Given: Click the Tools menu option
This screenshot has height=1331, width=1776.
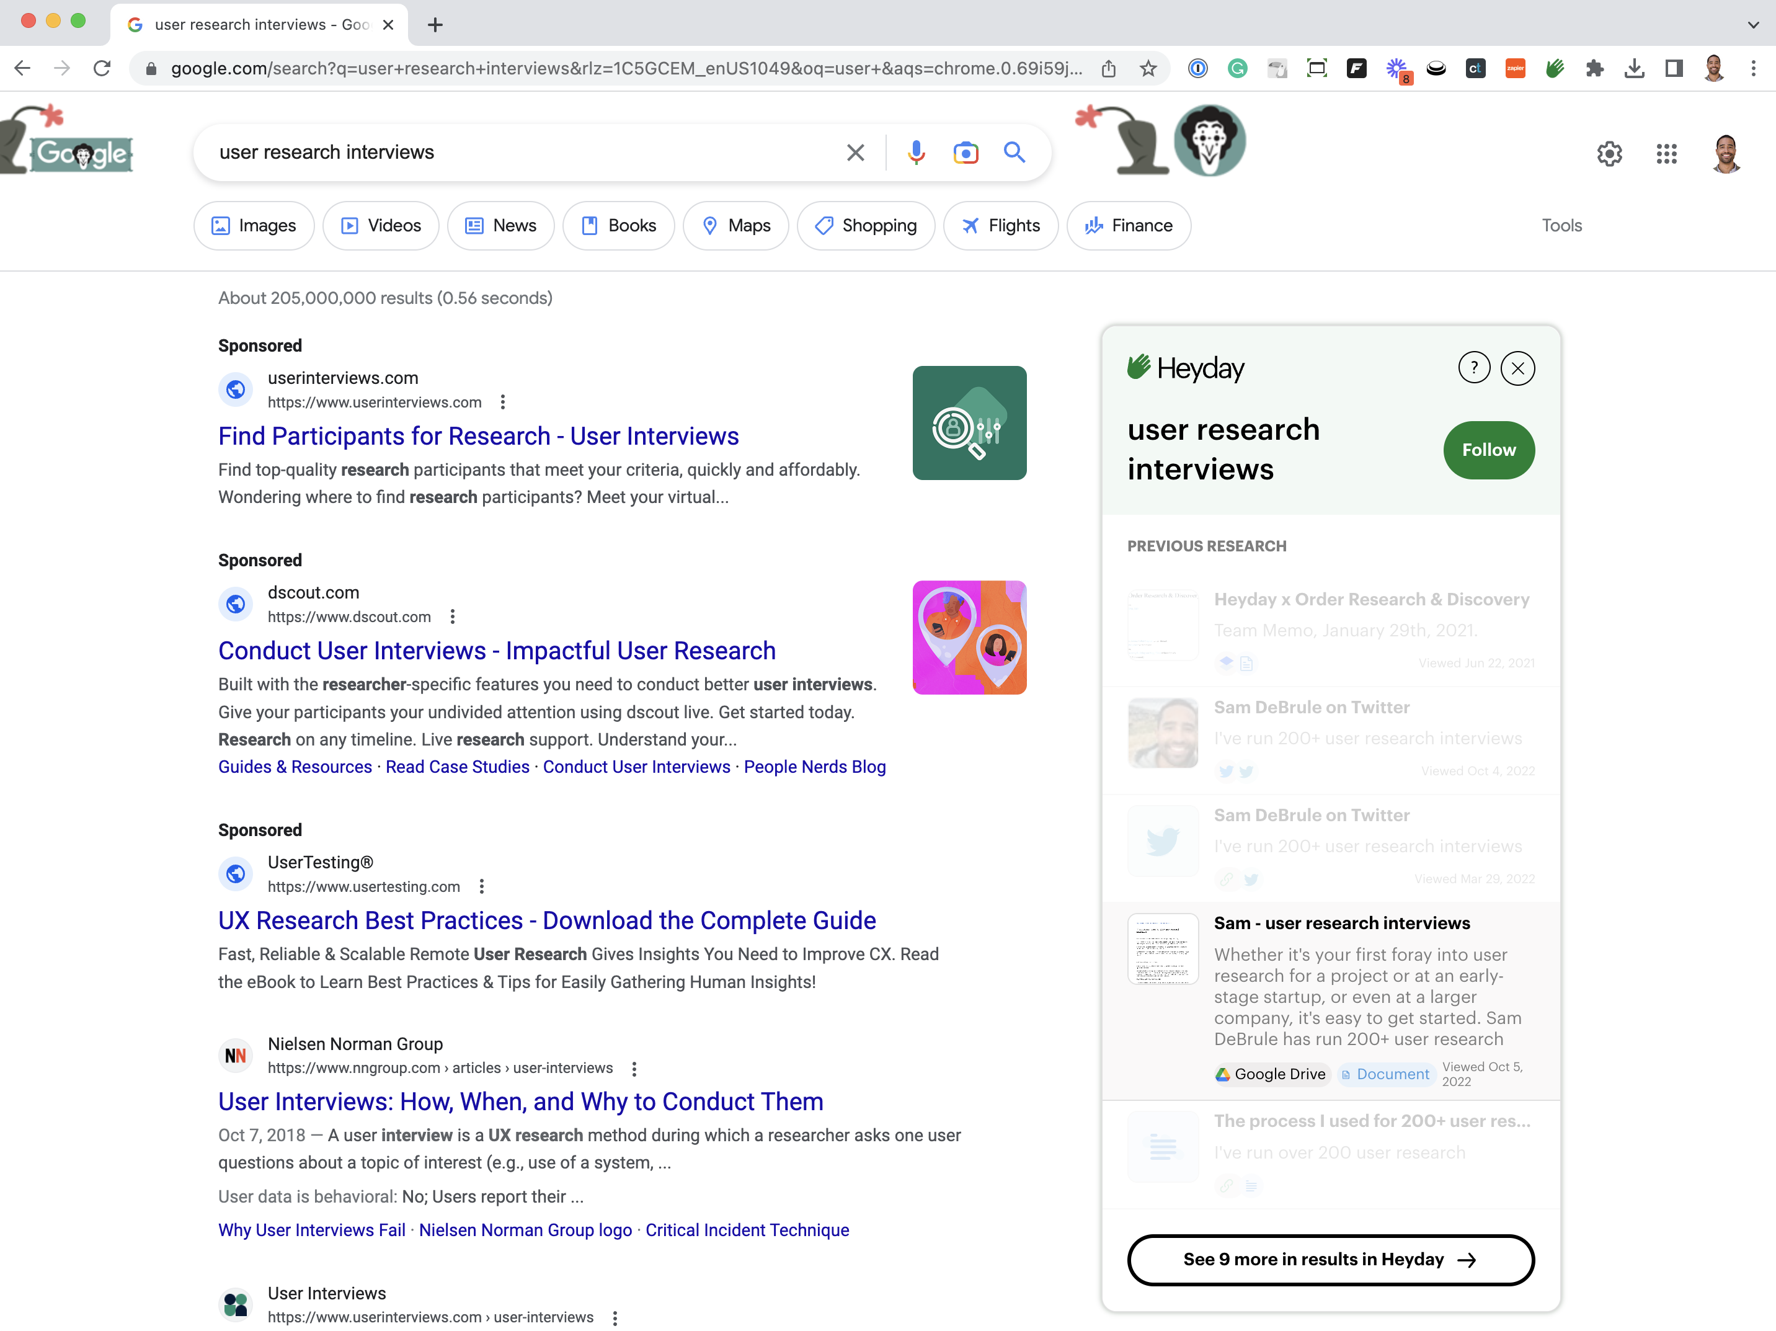Looking at the screenshot, I should click(1562, 225).
